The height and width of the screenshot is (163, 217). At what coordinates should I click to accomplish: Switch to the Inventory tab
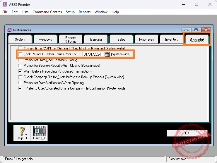tap(172, 40)
